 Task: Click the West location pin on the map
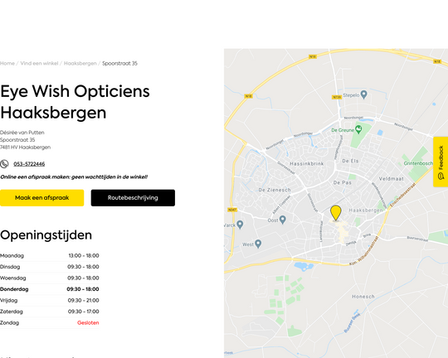click(258, 244)
